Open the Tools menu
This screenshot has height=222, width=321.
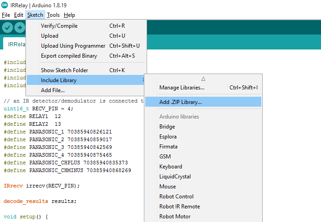(53, 15)
